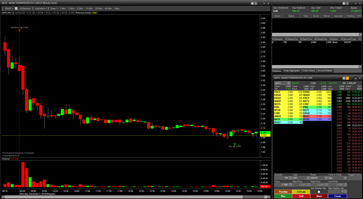Click the Action column header in orders table

(277, 16)
